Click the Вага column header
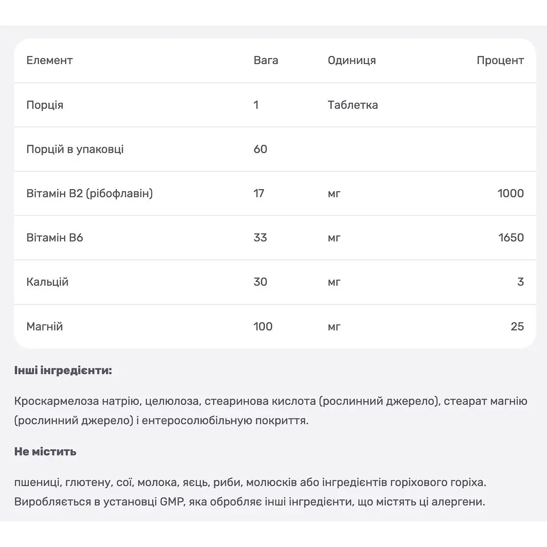 (x=266, y=60)
